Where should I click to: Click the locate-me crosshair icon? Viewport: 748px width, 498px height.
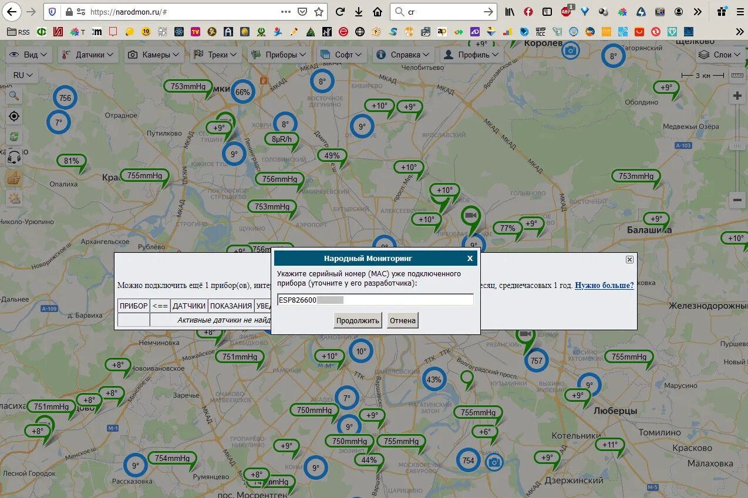(x=14, y=116)
